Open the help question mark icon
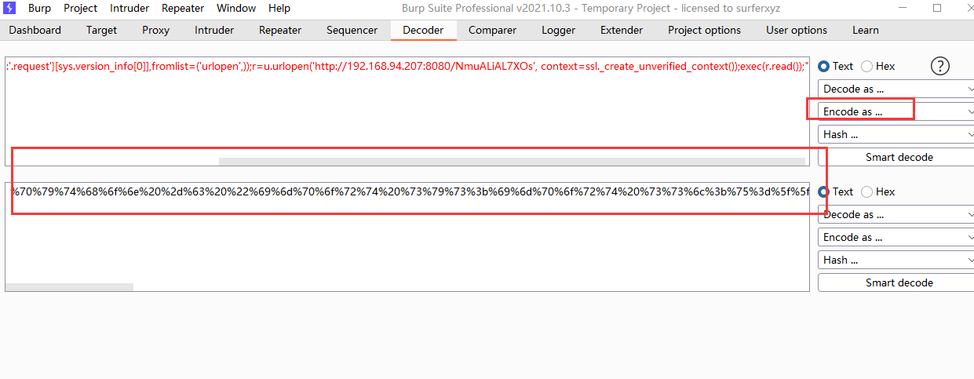974x379 pixels. tap(940, 67)
